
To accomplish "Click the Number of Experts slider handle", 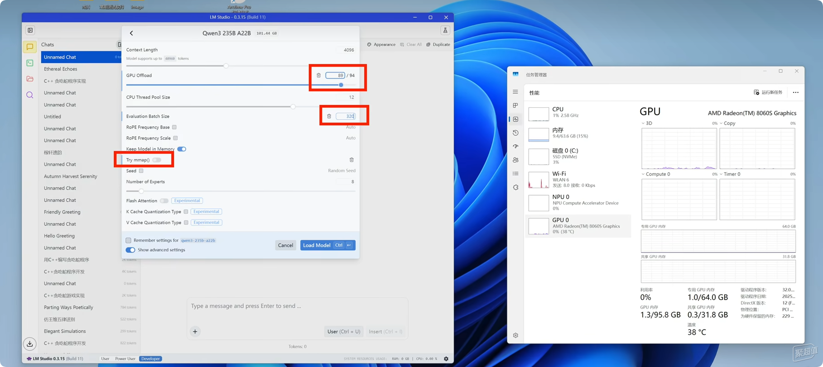I will pos(141,191).
